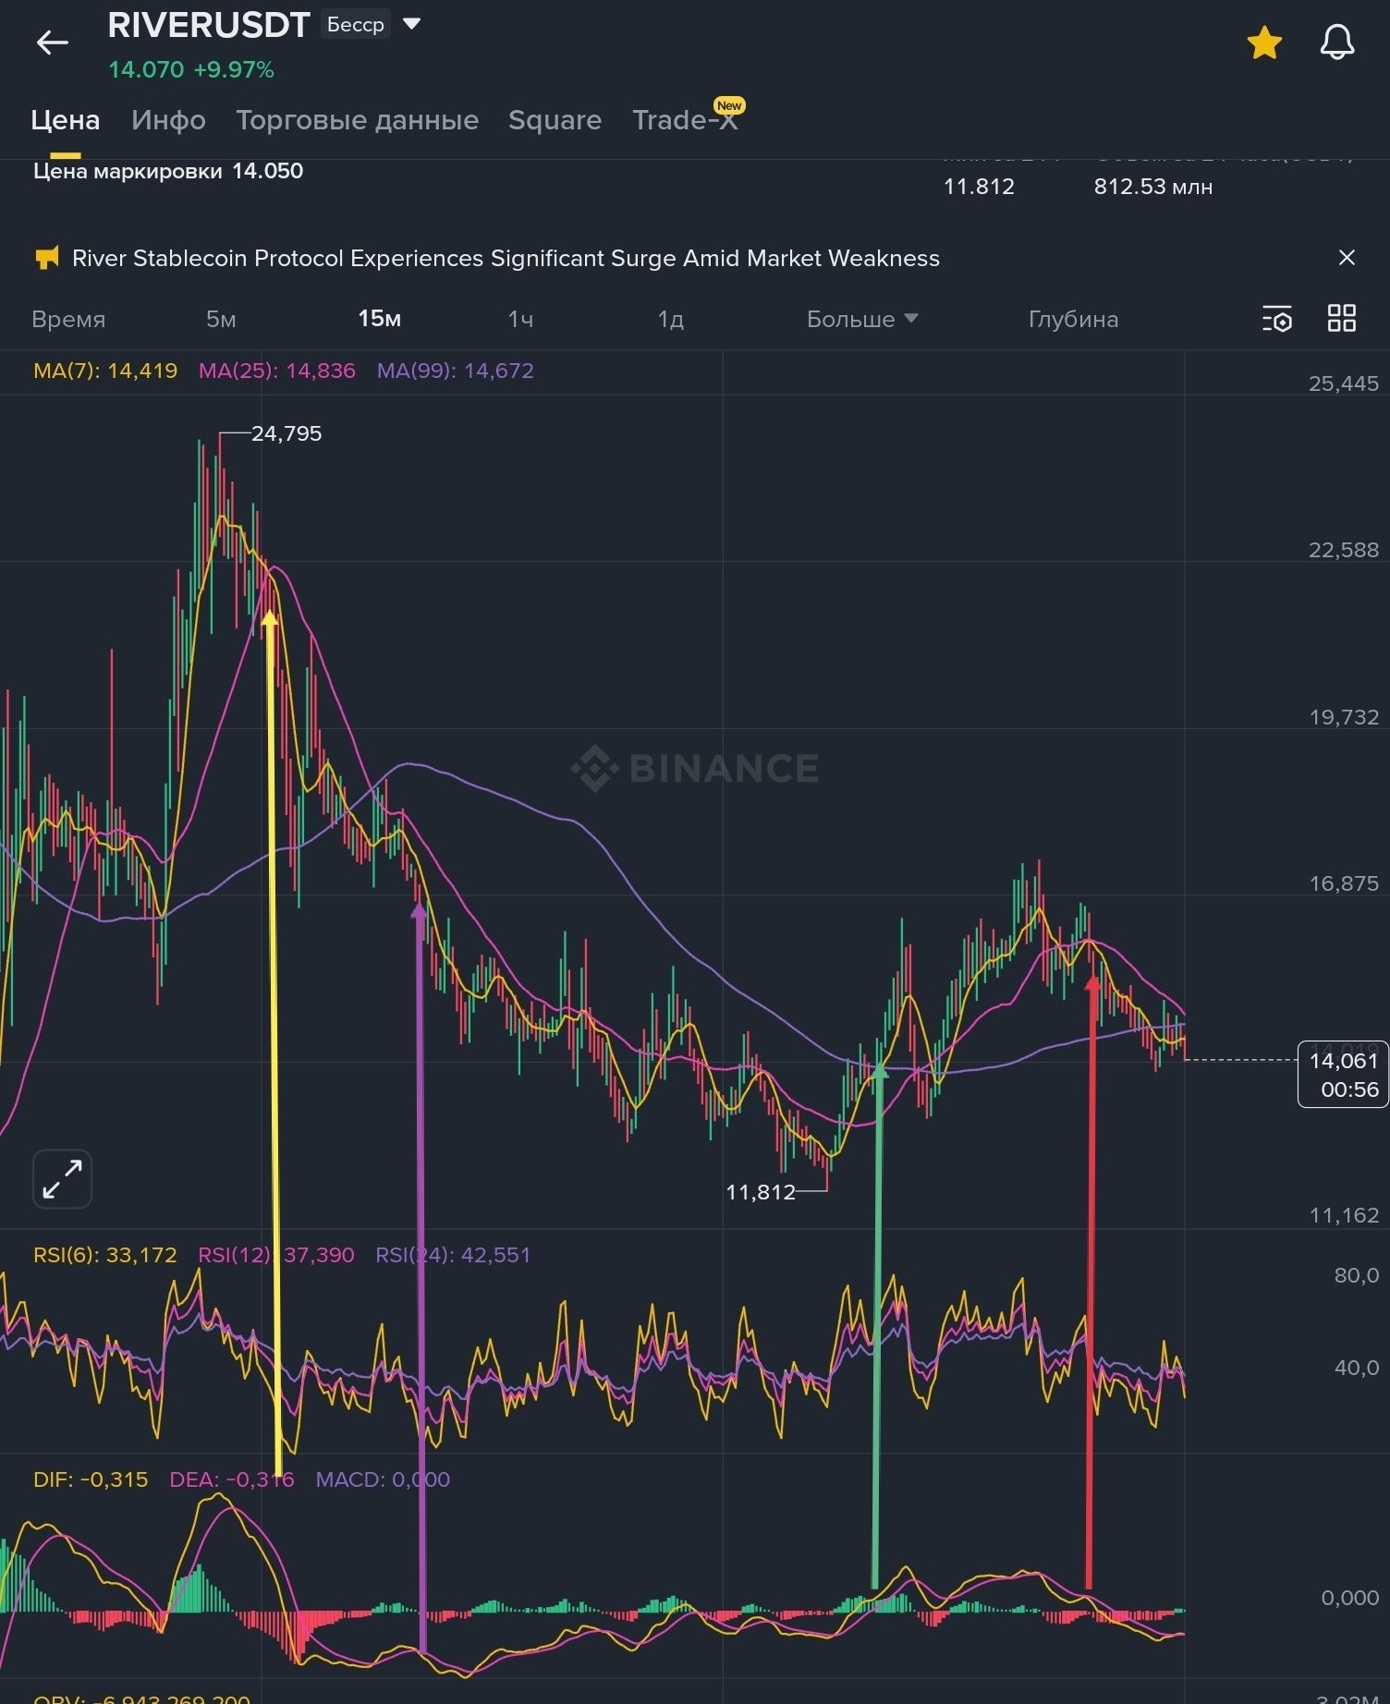Tap the RIVERUSDT pair title
Viewport: 1390px width, 1704px height.
[x=209, y=25]
